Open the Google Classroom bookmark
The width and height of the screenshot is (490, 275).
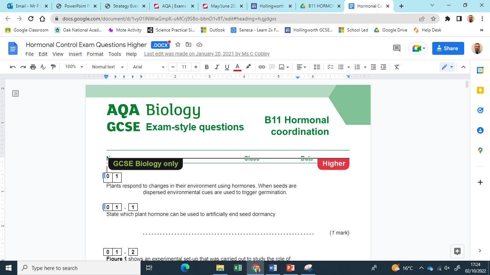(27, 30)
